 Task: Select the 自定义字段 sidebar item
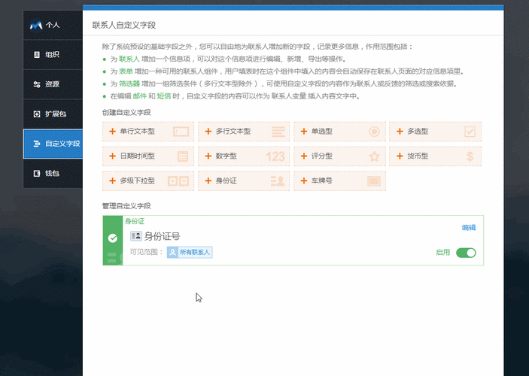click(53, 144)
